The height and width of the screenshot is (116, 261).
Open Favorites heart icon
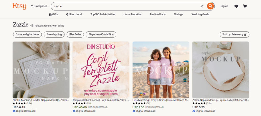click(236, 6)
